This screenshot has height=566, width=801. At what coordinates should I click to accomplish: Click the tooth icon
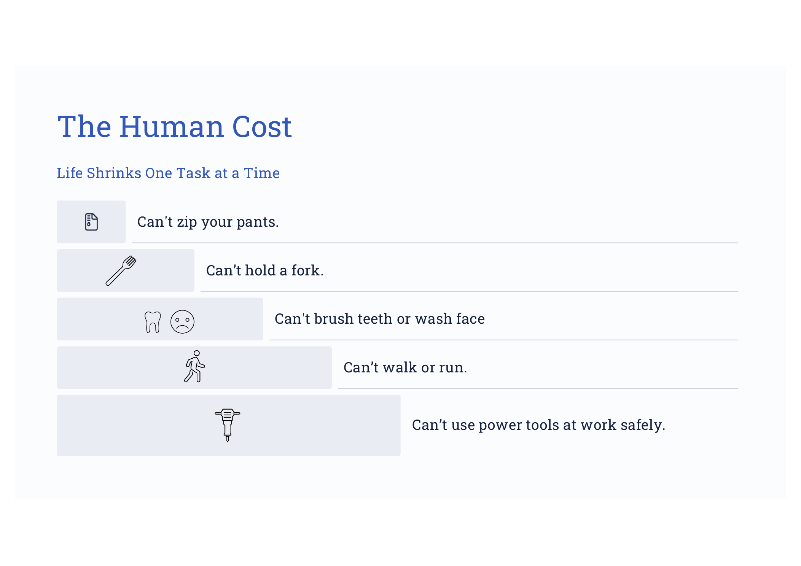point(153,322)
